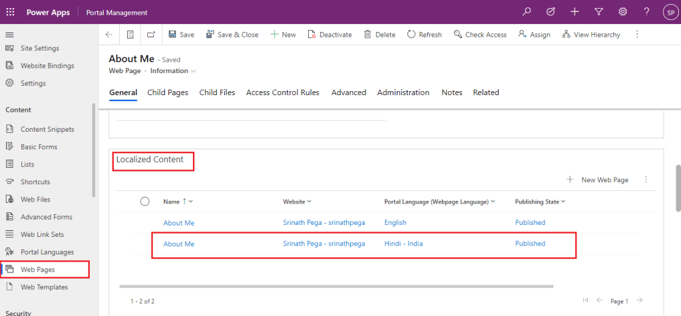Open the settings gear in top bar

(622, 12)
